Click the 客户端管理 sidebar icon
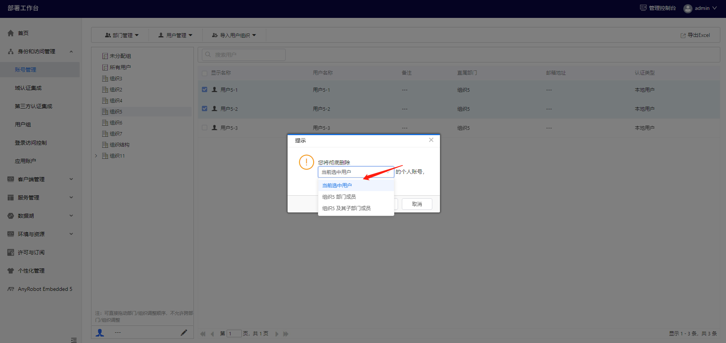 tap(11, 179)
